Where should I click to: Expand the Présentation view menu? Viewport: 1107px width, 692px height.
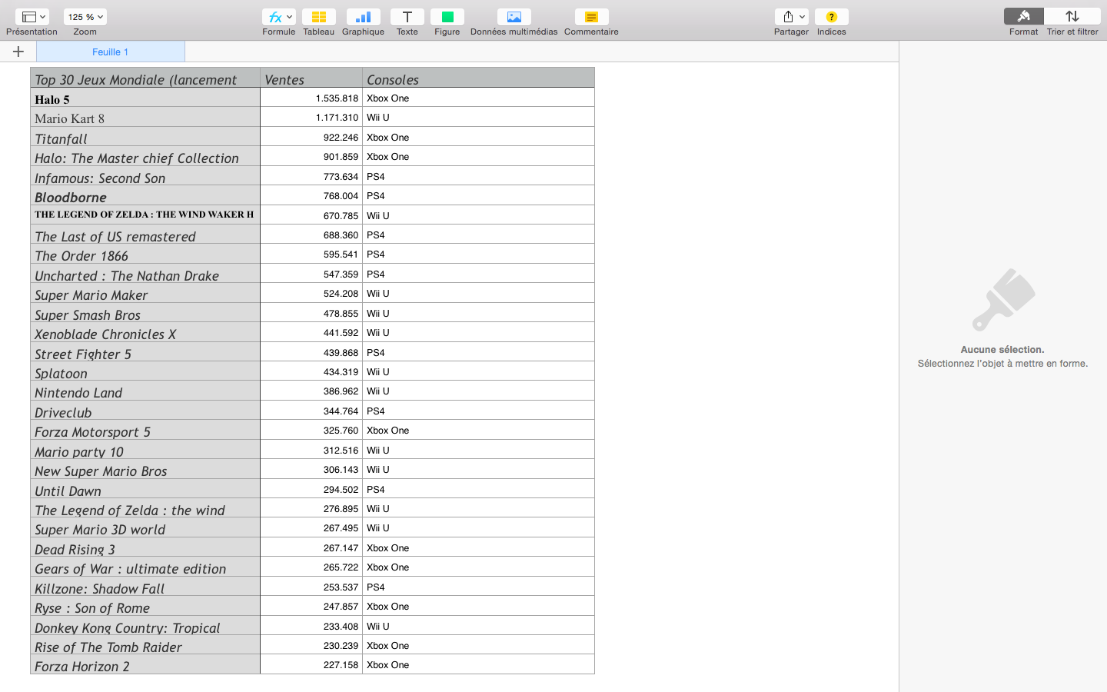[32, 17]
